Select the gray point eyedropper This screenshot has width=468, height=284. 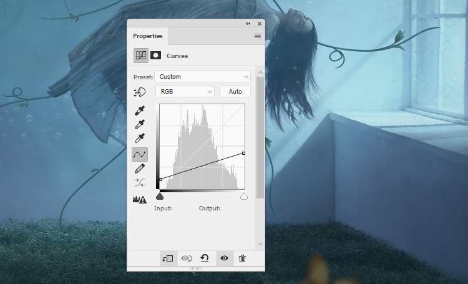point(140,124)
